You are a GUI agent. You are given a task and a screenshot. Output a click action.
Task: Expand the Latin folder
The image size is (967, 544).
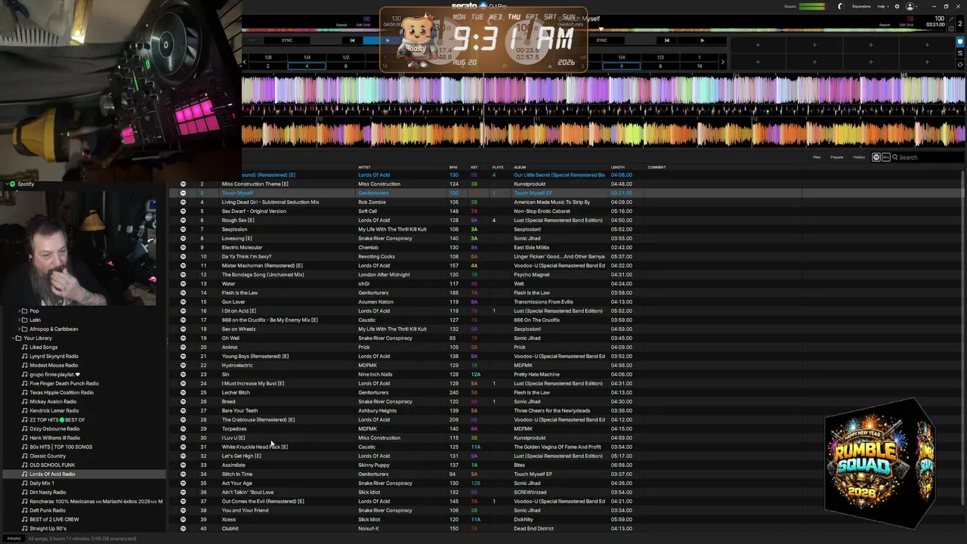coord(18,320)
